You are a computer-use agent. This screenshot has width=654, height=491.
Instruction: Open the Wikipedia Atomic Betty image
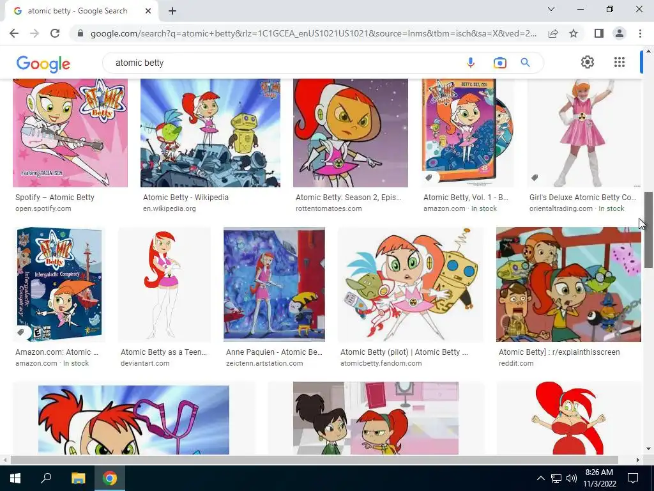pyautogui.click(x=210, y=133)
